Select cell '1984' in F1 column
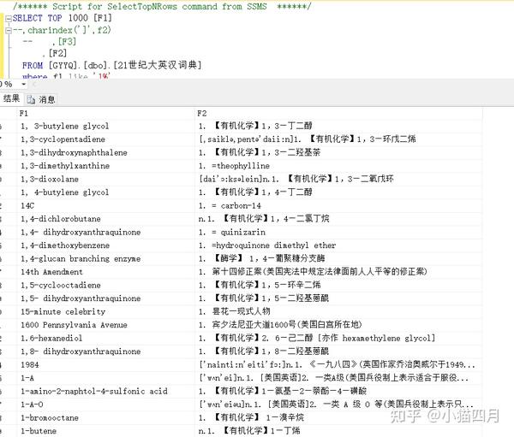514x437 pixels. [x=106, y=364]
